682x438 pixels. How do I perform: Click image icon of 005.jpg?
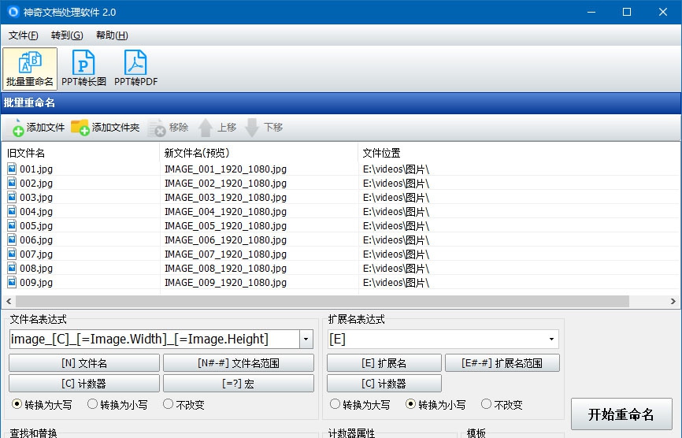click(12, 225)
